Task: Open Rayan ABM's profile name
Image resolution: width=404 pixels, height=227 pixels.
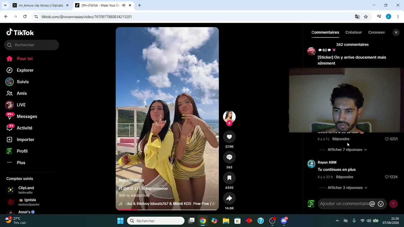Action: (x=327, y=162)
